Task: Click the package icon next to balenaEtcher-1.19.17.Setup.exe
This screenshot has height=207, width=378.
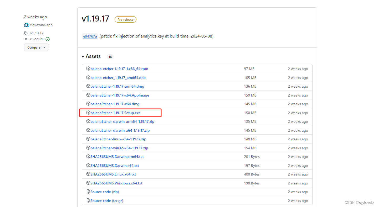Action: tap(88, 113)
